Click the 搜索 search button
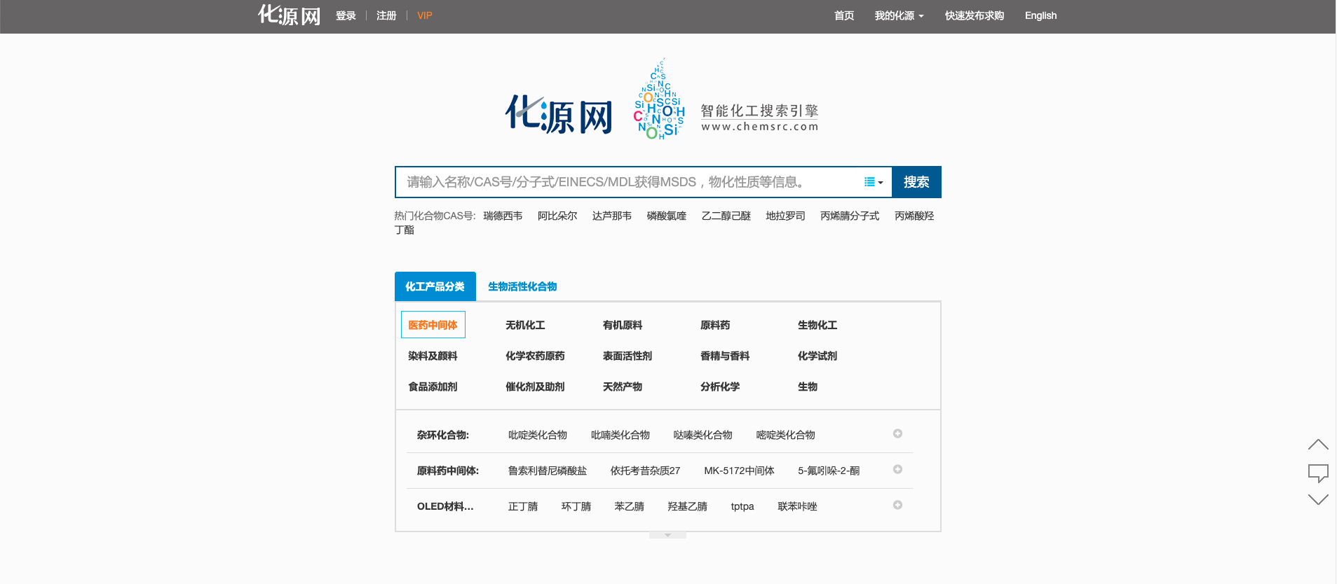 coord(916,182)
